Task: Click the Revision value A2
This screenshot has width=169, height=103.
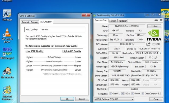Action: 140,31
